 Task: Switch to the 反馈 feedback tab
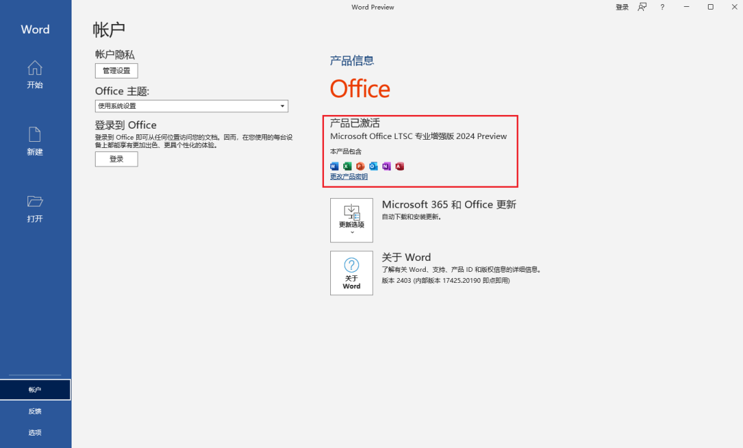click(x=35, y=411)
